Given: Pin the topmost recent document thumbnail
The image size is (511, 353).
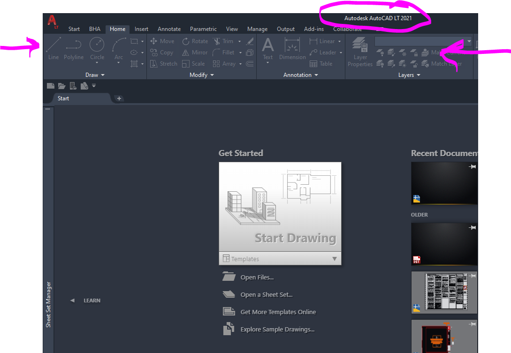Looking at the screenshot, I should (x=473, y=167).
